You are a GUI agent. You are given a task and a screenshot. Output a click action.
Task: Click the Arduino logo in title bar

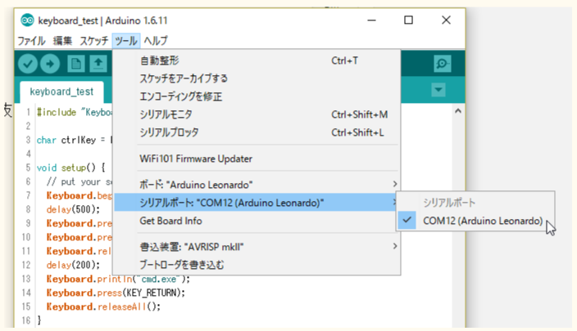[x=28, y=20]
